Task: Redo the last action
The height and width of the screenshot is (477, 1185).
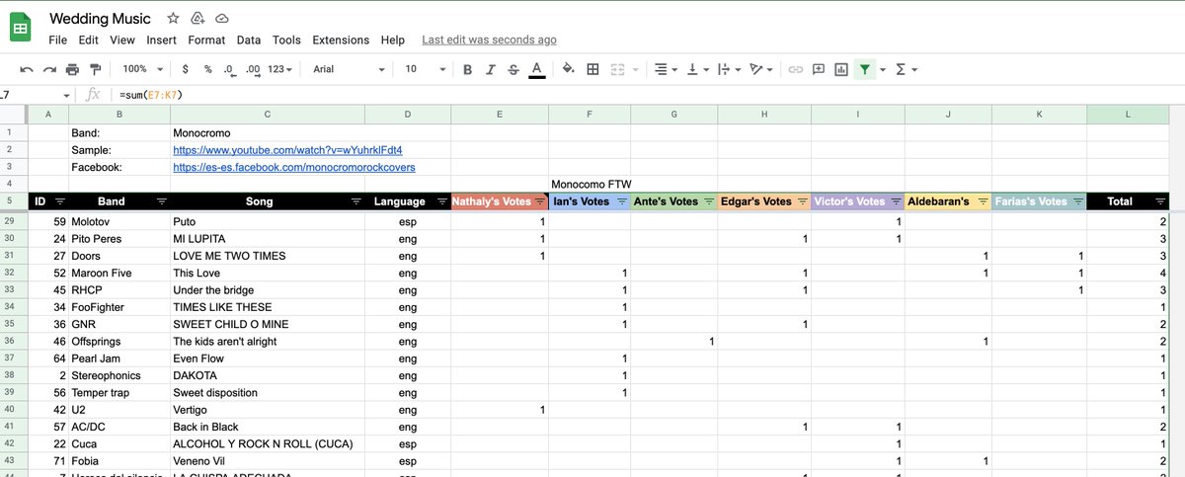Action: pos(48,69)
